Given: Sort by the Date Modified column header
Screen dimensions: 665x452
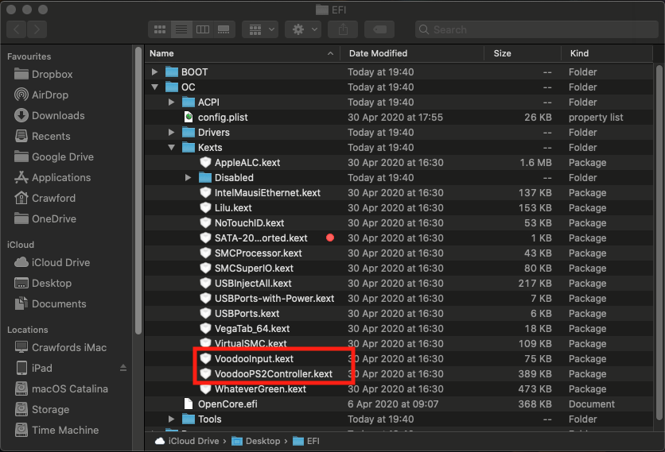Looking at the screenshot, I should [x=412, y=53].
